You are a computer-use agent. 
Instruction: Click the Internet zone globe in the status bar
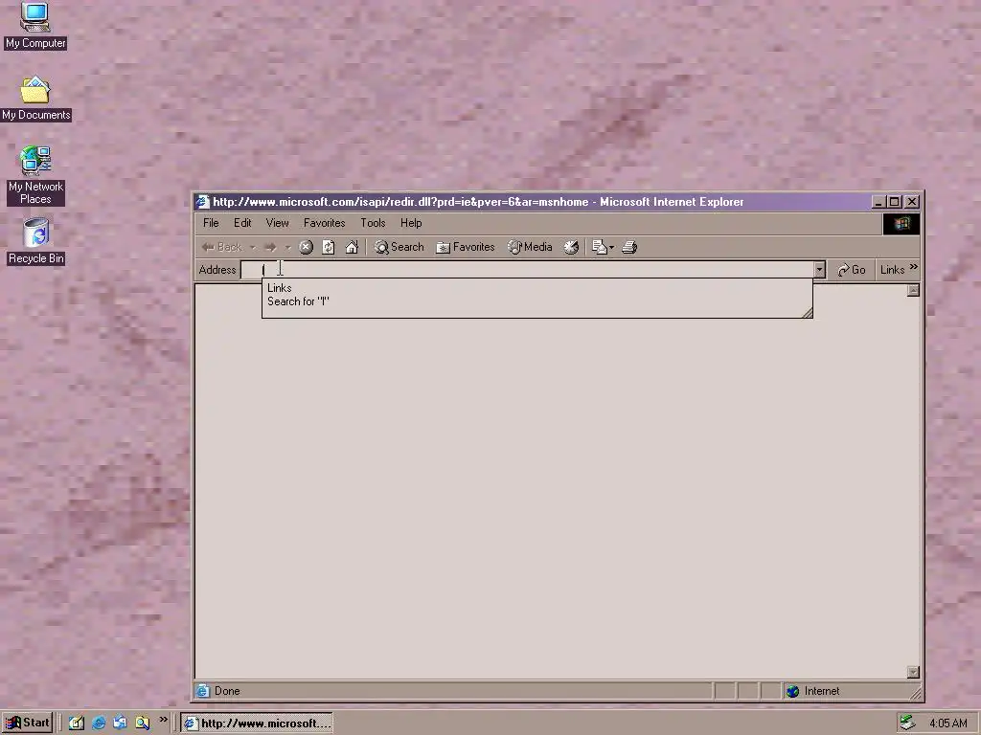tap(792, 691)
